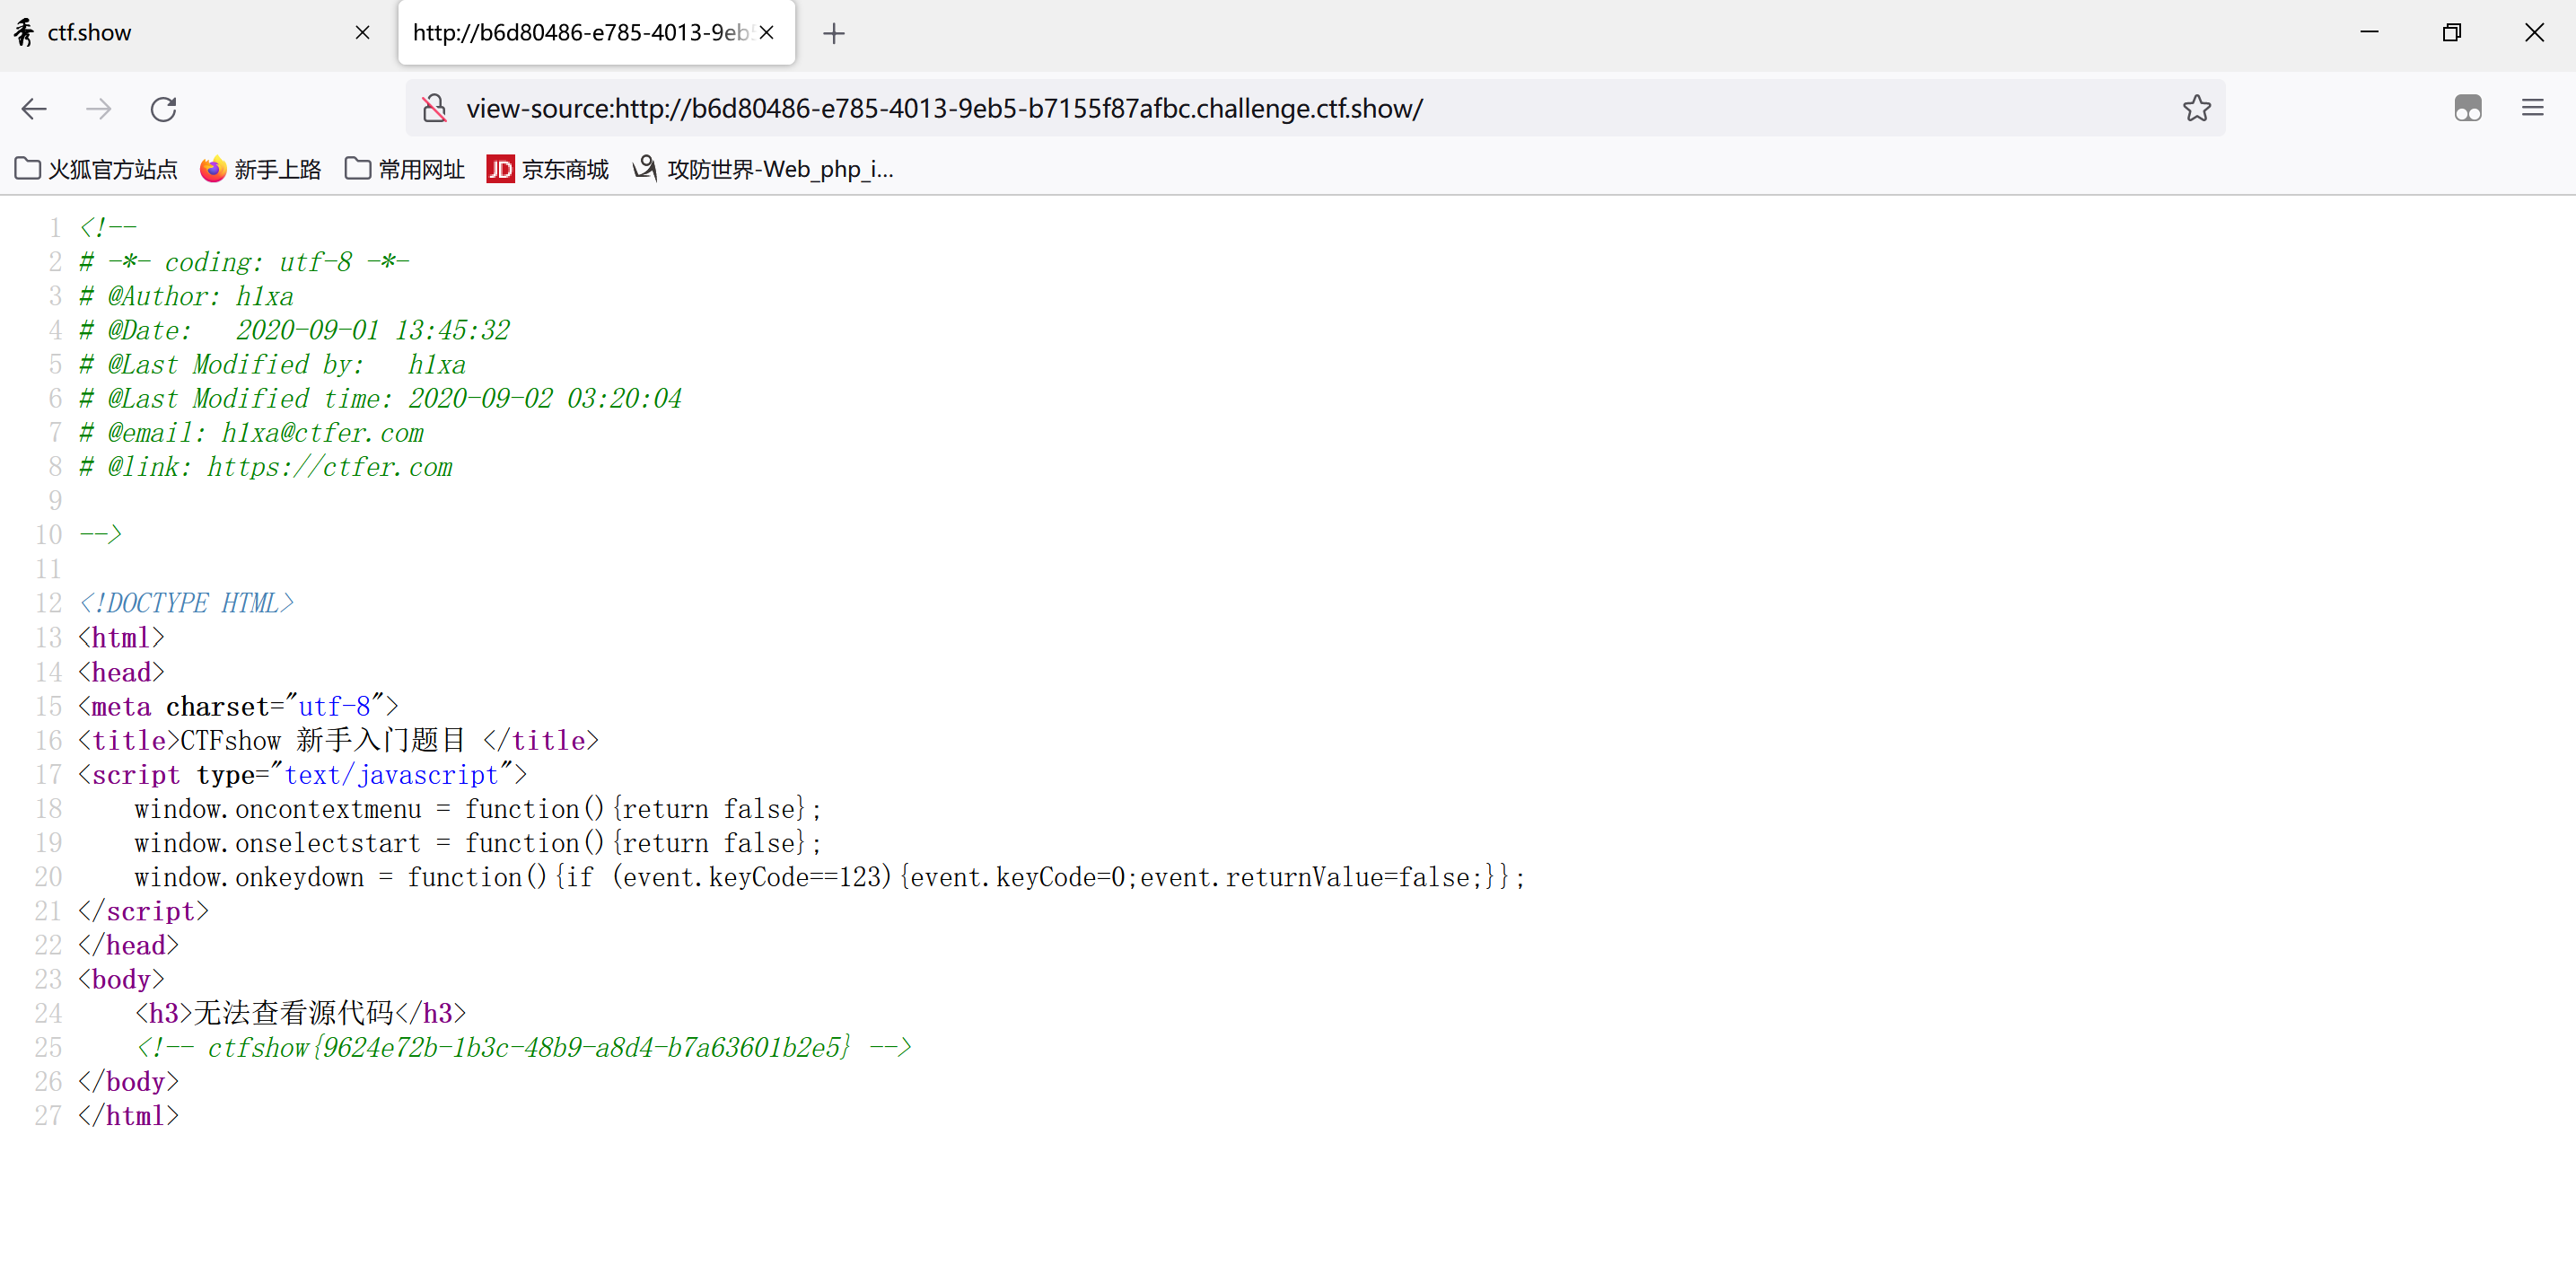
Task: Open a new tab with plus button
Action: (x=833, y=33)
